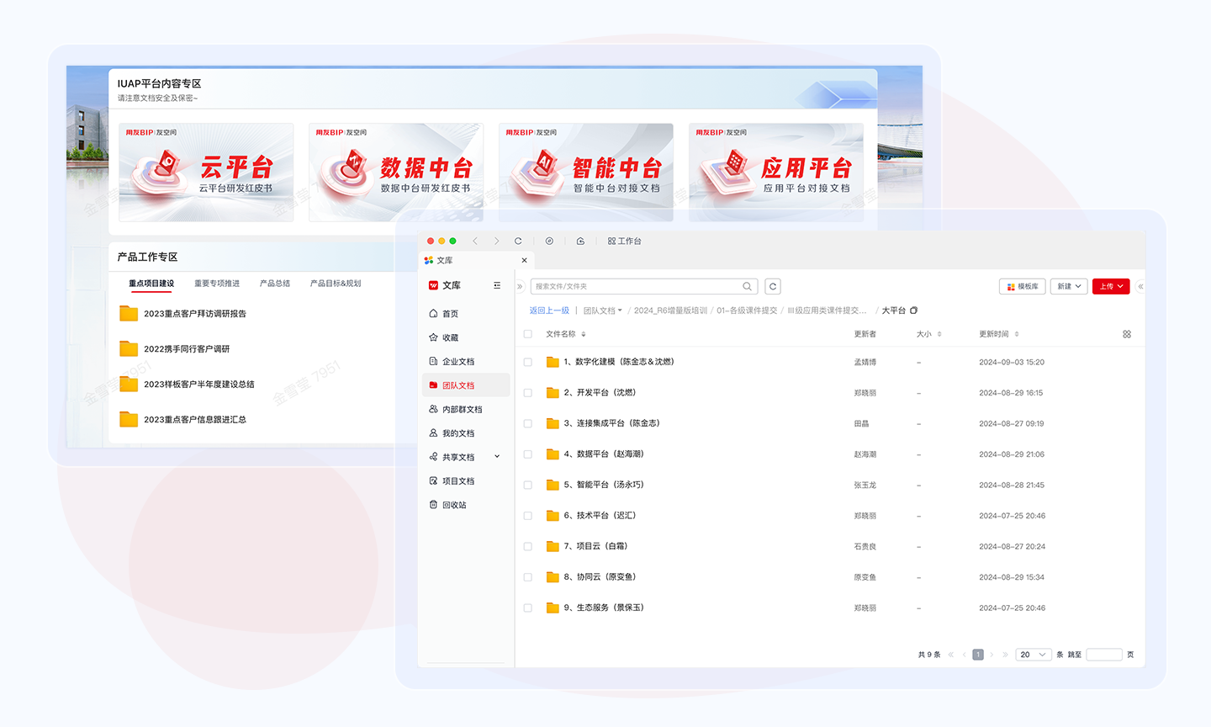Check the box for 数字化建模 folder
The width and height of the screenshot is (1211, 727).
tap(528, 362)
